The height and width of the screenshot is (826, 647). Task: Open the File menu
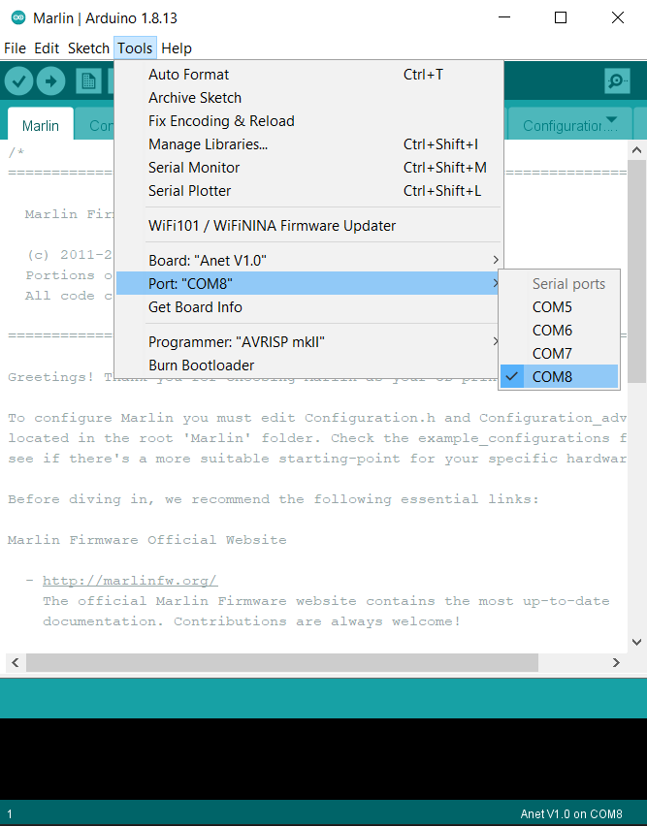pos(15,48)
